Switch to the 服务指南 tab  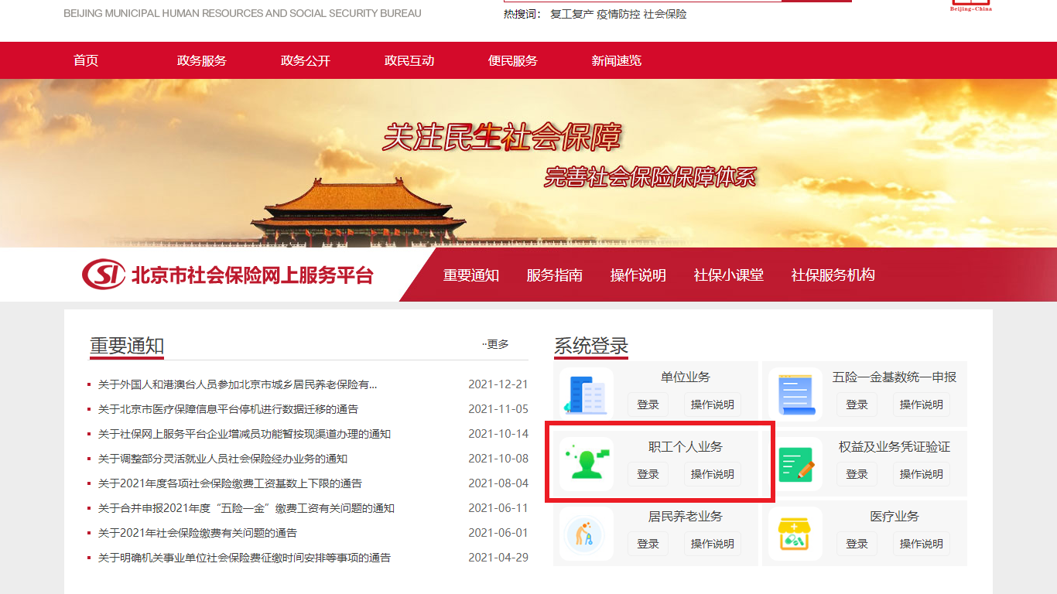[x=554, y=275]
